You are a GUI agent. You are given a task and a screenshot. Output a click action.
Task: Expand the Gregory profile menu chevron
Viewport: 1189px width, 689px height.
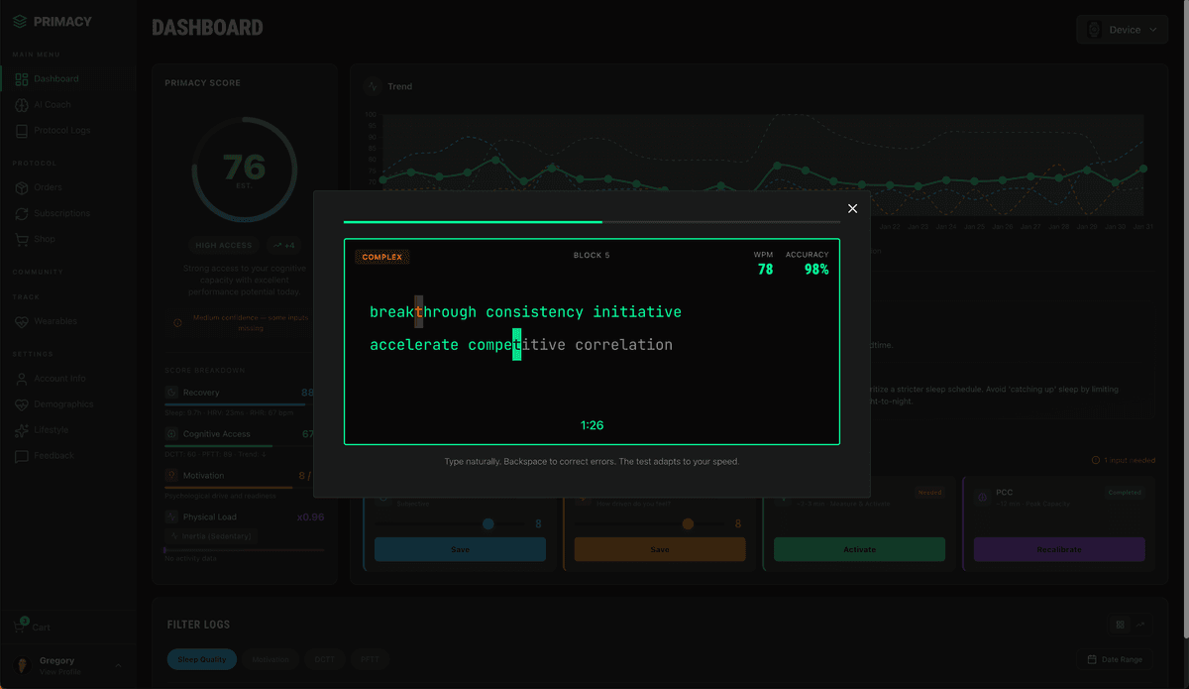[119, 665]
